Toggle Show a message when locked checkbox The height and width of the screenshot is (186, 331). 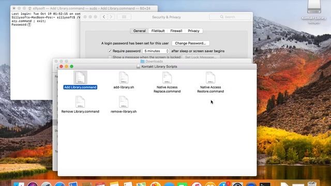click(x=110, y=57)
